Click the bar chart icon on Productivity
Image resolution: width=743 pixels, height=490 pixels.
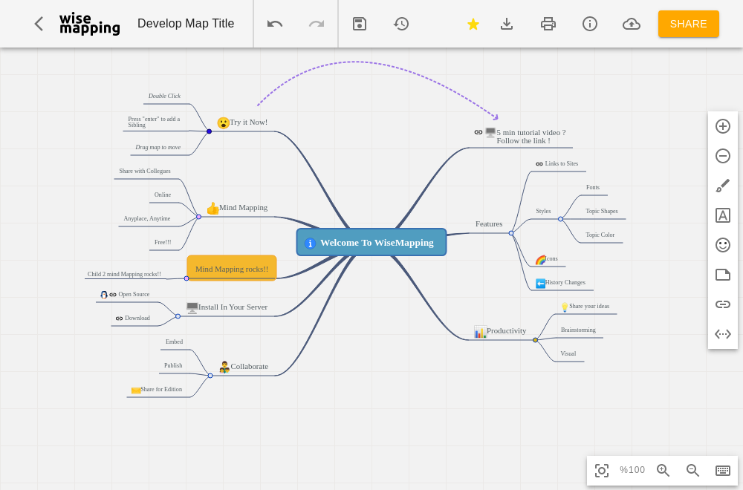coord(480,332)
